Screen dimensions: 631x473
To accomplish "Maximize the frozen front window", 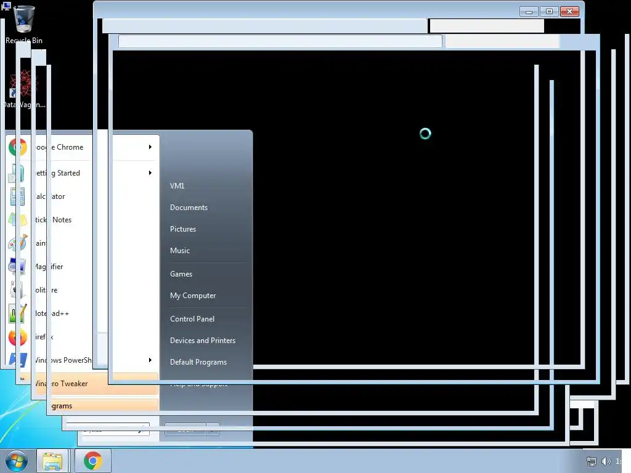I will point(549,12).
